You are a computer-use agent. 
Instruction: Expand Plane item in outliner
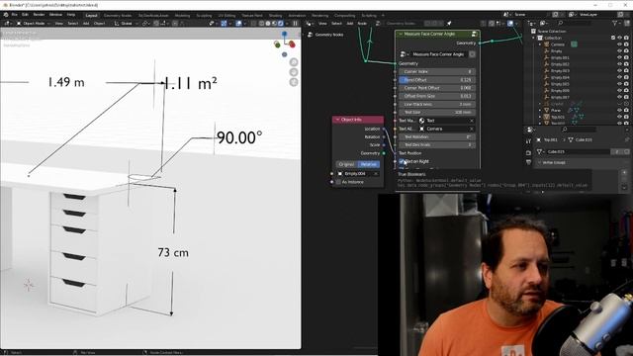tap(540, 110)
